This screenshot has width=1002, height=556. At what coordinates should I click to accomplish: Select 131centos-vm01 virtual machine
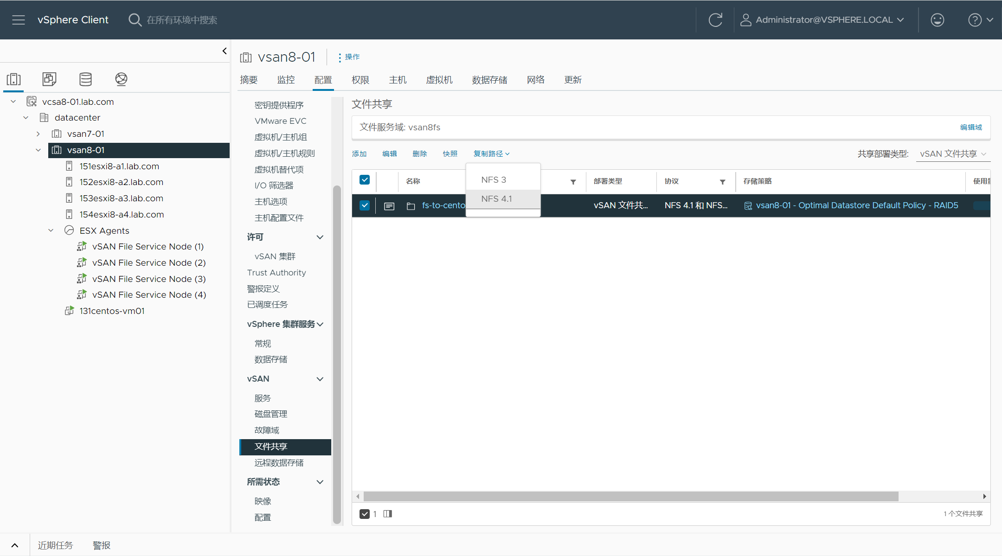(x=111, y=311)
